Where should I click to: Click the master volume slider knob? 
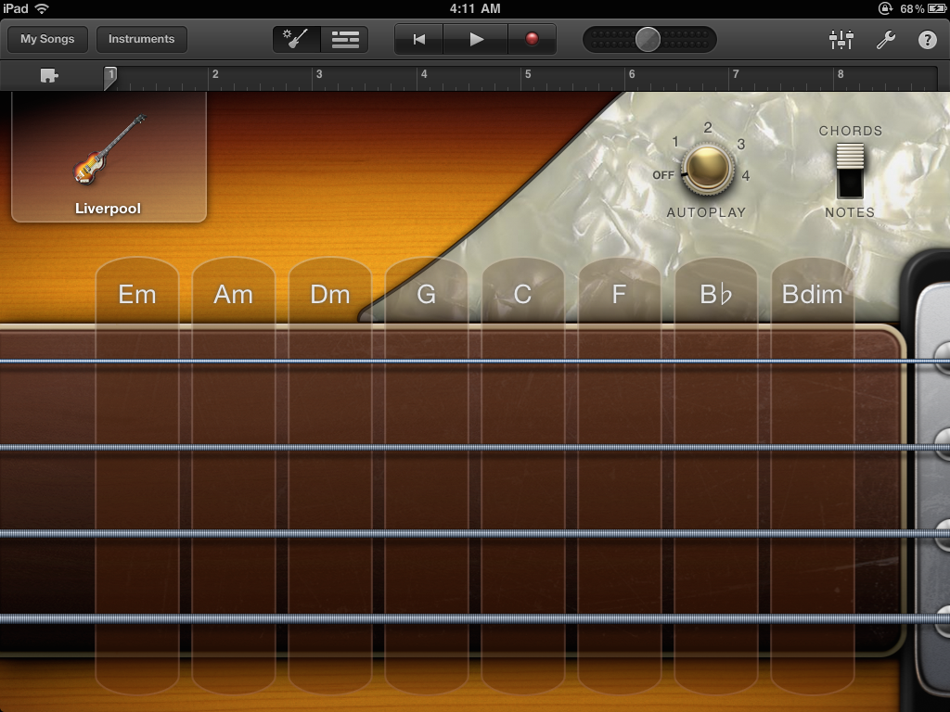point(648,39)
